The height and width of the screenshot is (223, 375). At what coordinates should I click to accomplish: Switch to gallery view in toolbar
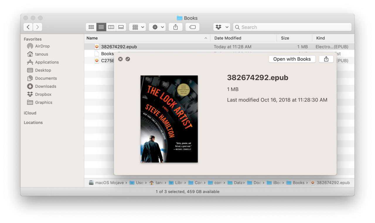tap(121, 27)
